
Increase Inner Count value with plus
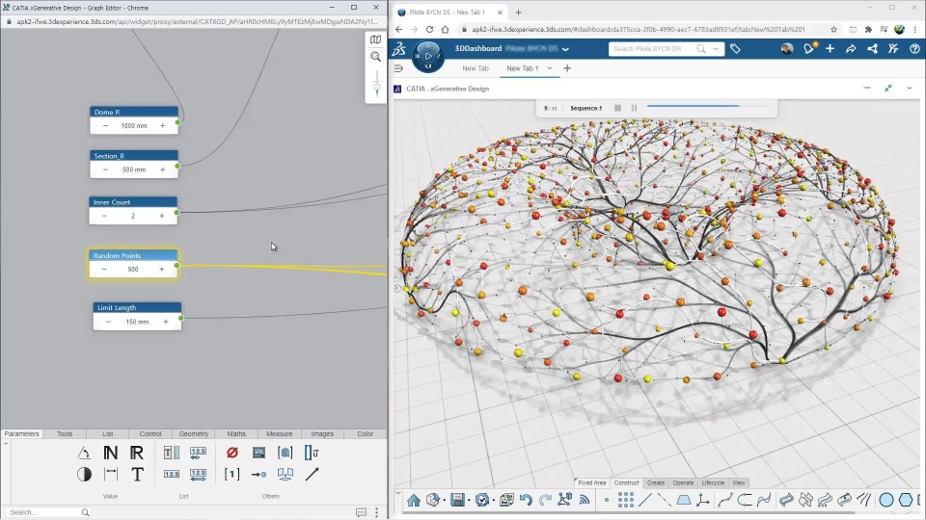(x=161, y=216)
